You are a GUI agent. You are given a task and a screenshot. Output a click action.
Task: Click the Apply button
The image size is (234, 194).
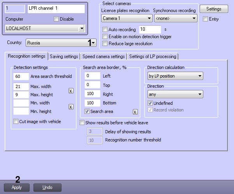pyautogui.click(x=17, y=187)
